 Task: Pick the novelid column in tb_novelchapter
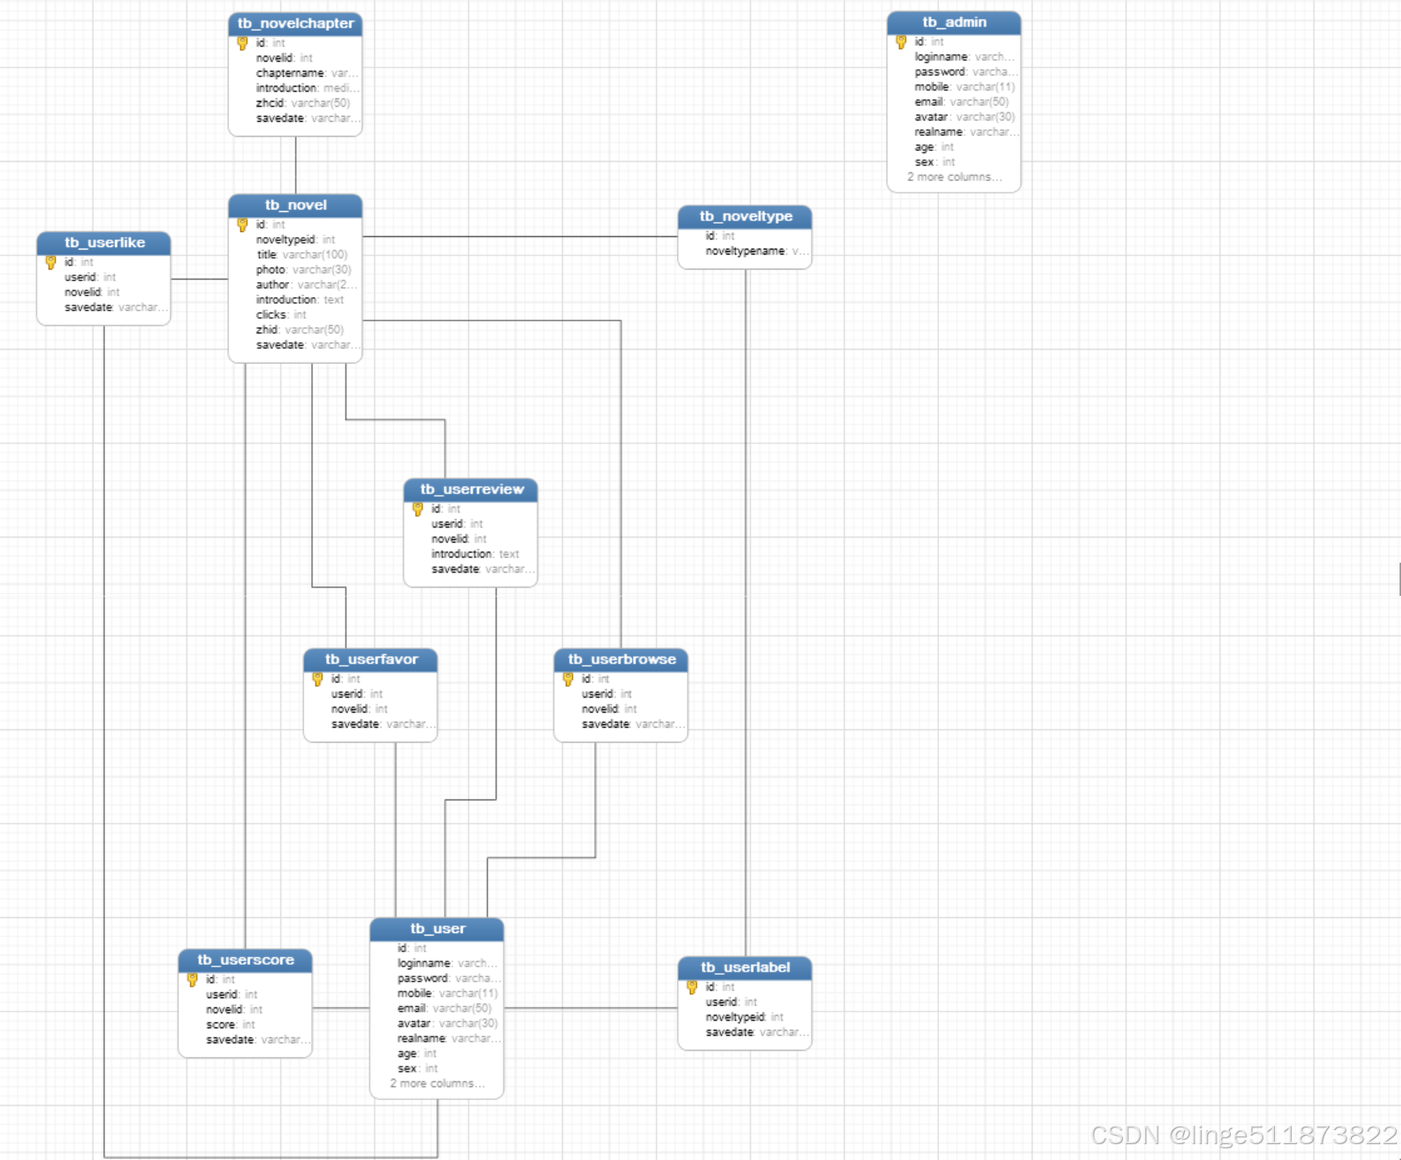click(284, 58)
